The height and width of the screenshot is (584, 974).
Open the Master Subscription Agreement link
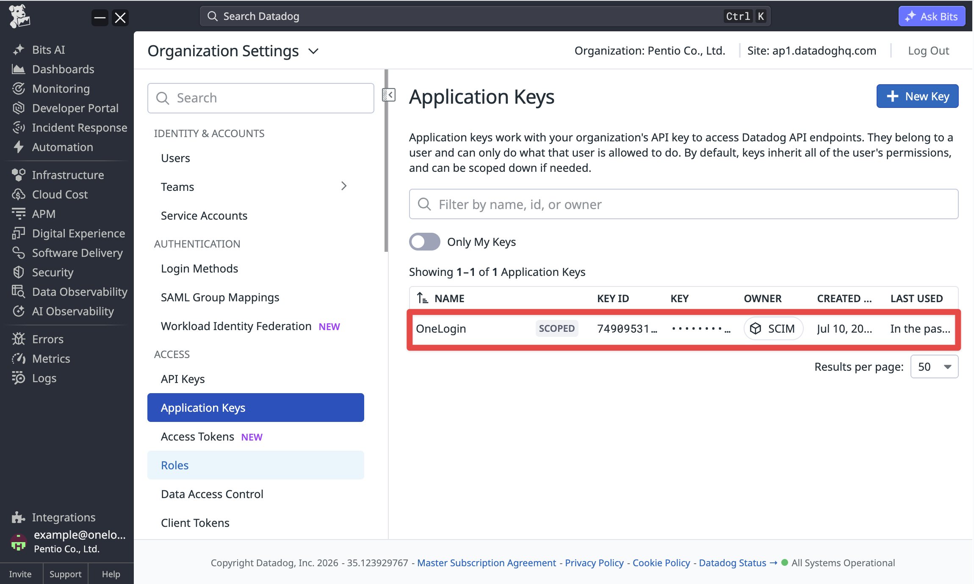[487, 563]
